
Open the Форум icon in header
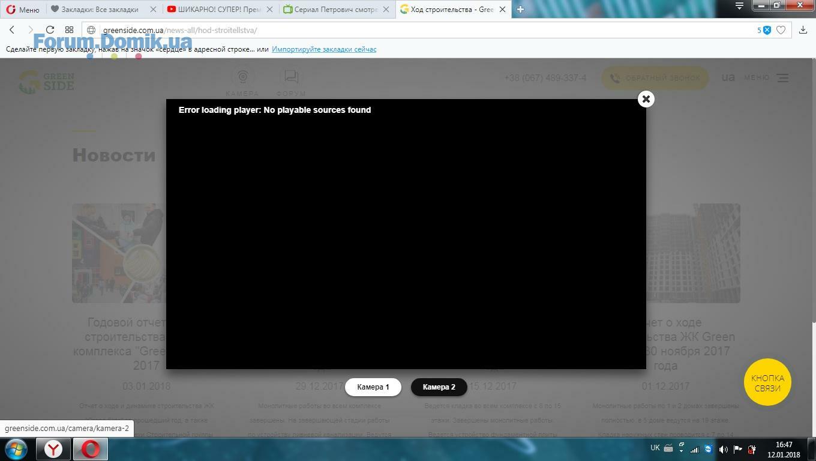coord(291,82)
